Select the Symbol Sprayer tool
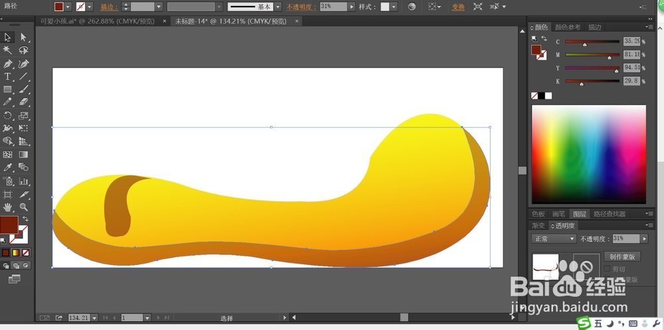664x330 pixels. 7,182
